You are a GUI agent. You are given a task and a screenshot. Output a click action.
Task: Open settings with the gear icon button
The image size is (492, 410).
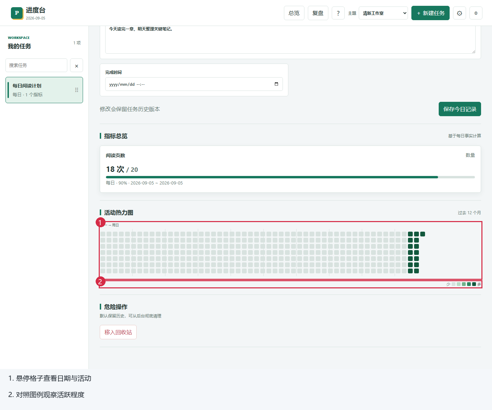point(460,13)
